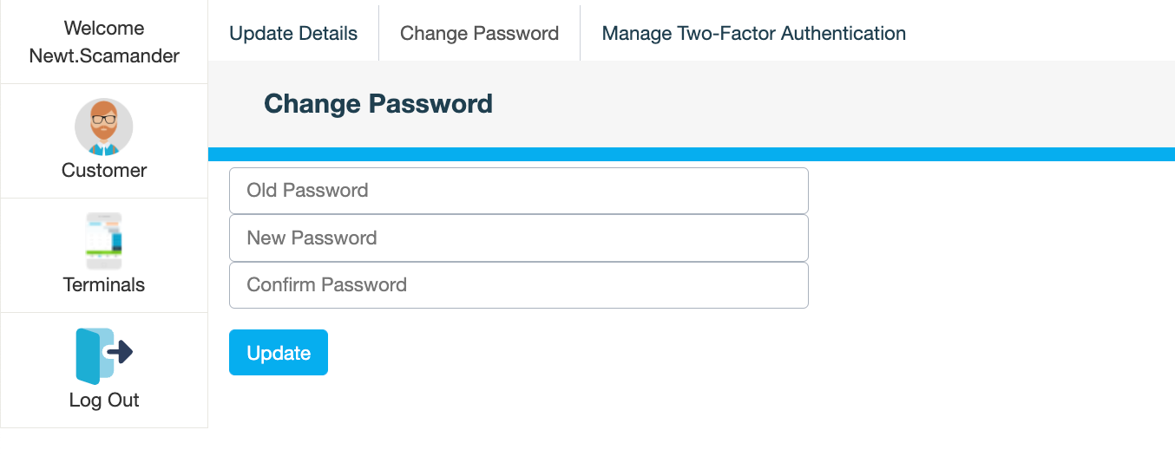Viewport: 1175px width, 456px height.
Task: Select the Terminals label in sidebar
Action: point(104,285)
